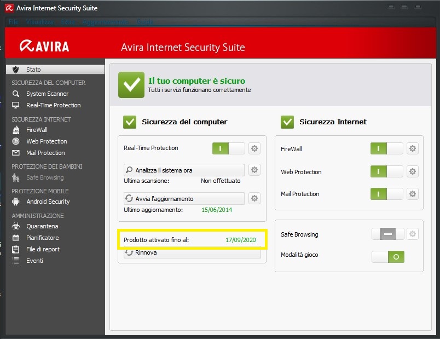This screenshot has width=440, height=339.
Task: Click the magnifier icon for System Scanner
Action: (x=16, y=94)
